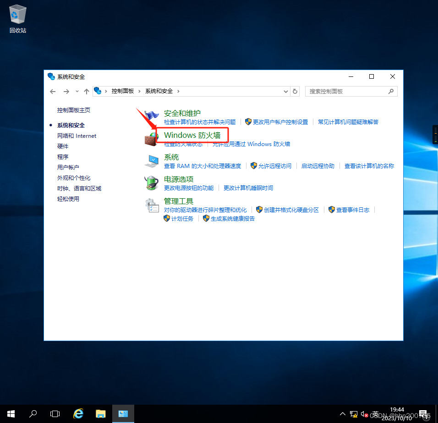Click 允许应用通过 Windows 防火墙 link
Screen dimensions: 438x423
pyautogui.click(x=251, y=144)
